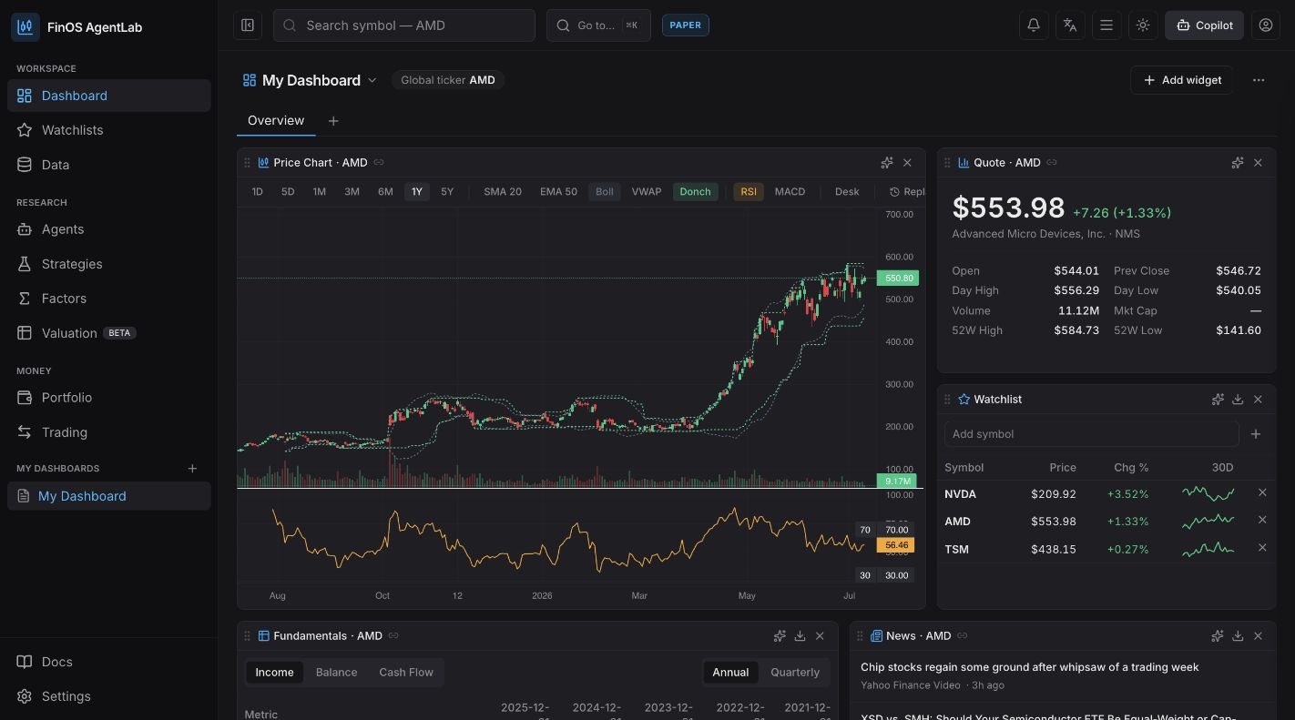
Task: Open Watchlists in sidebar
Action: [109, 130]
